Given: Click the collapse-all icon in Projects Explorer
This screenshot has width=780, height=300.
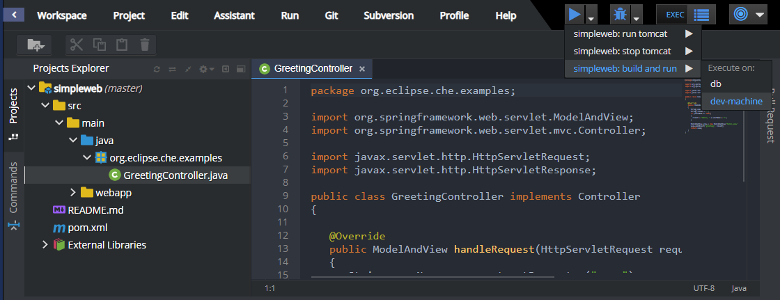Looking at the screenshot, I should point(188,69).
